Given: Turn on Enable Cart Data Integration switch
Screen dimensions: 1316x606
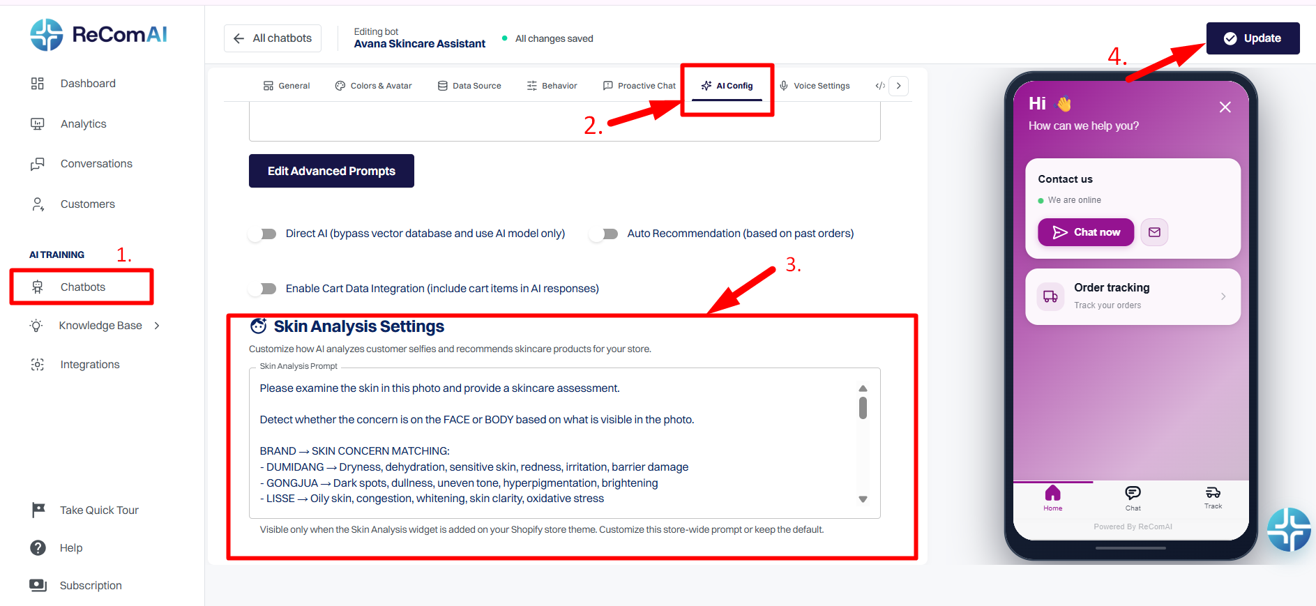Looking at the screenshot, I should tap(264, 289).
